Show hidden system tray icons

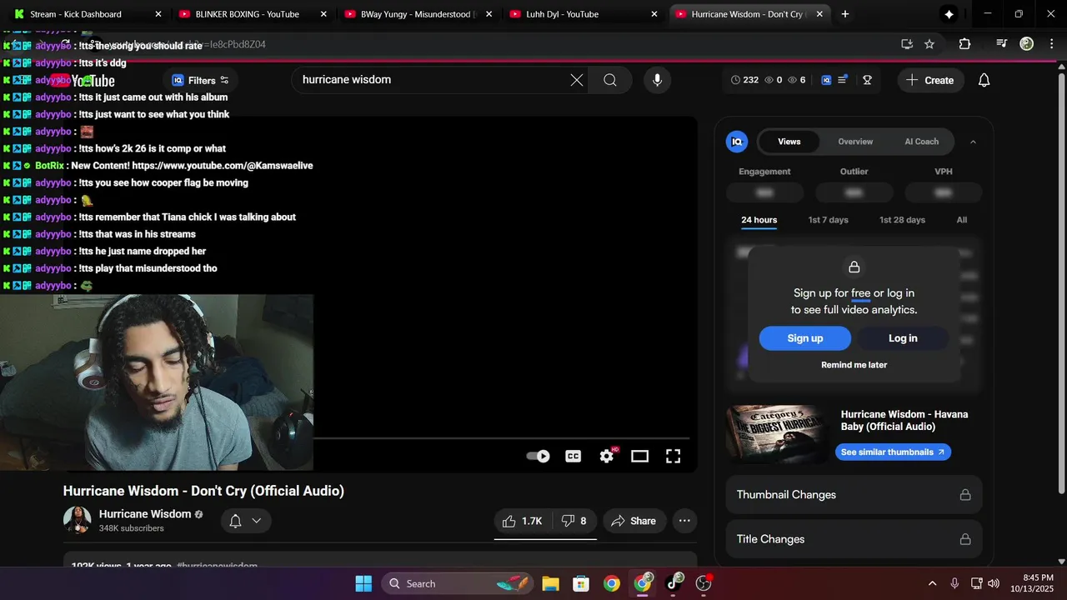pos(932,583)
